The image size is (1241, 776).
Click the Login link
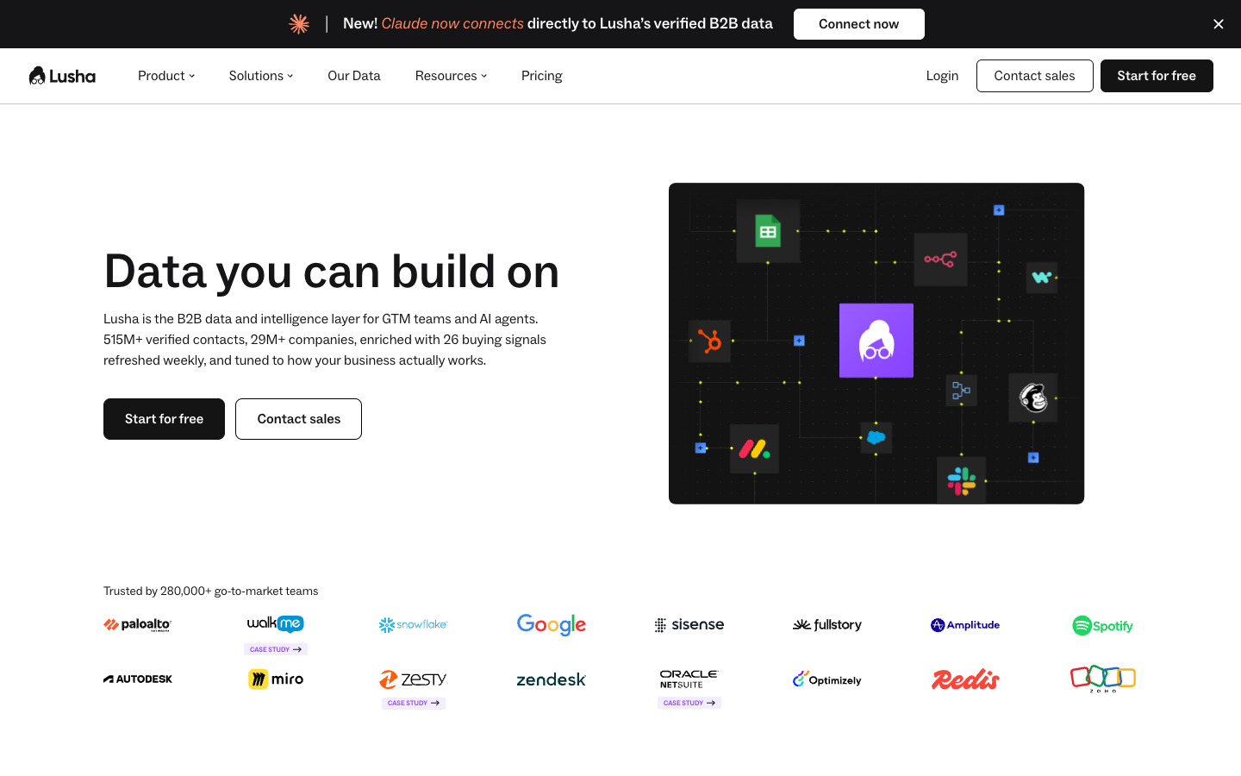click(x=942, y=76)
